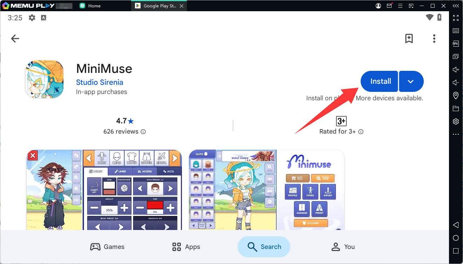Image resolution: width=463 pixels, height=264 pixels.
Task: Tap the Android back triangle button
Action: pyautogui.click(x=456, y=225)
